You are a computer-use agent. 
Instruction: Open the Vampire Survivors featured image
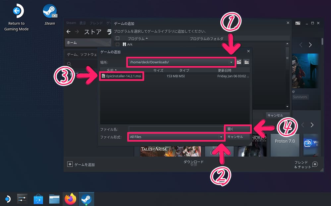pyautogui.click(x=305, y=71)
